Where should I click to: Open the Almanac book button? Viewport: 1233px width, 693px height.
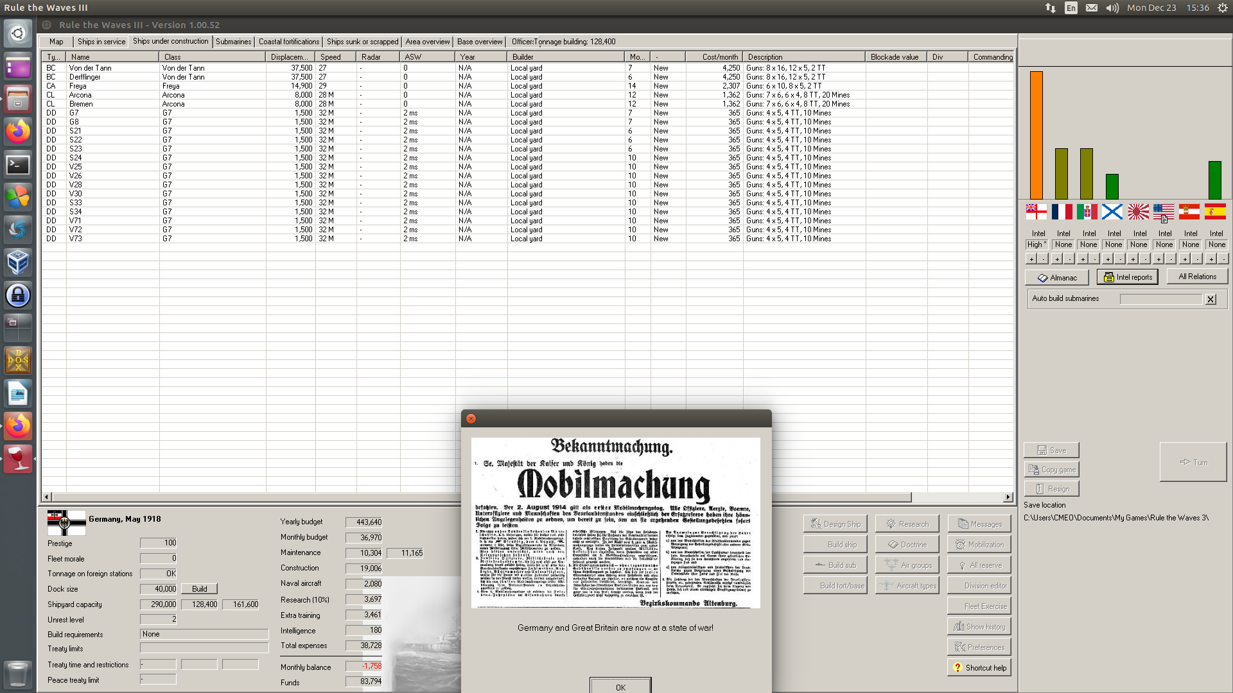point(1056,278)
